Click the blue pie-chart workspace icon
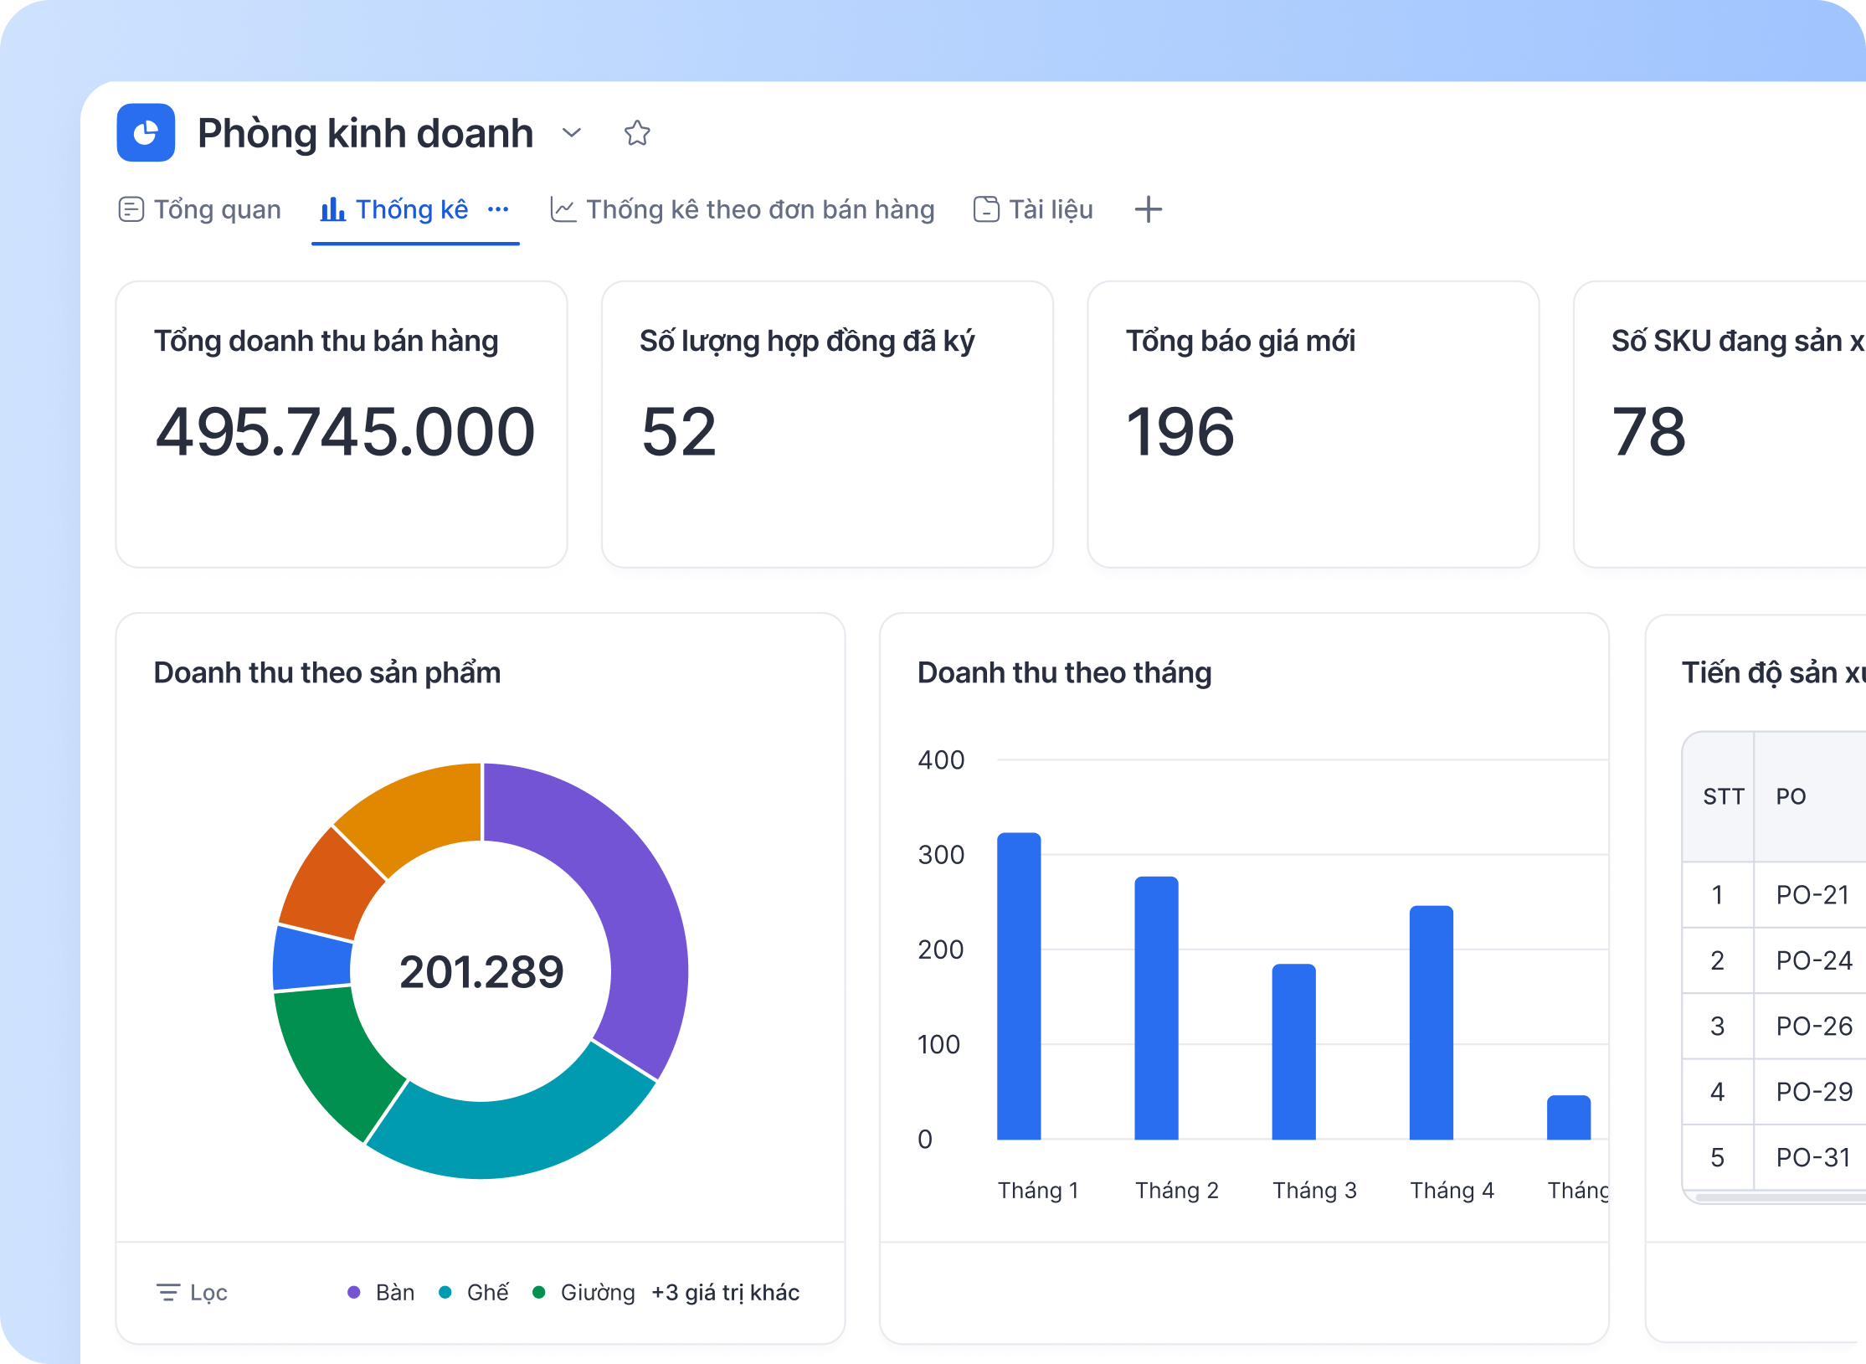This screenshot has width=1866, height=1364. coord(146,132)
